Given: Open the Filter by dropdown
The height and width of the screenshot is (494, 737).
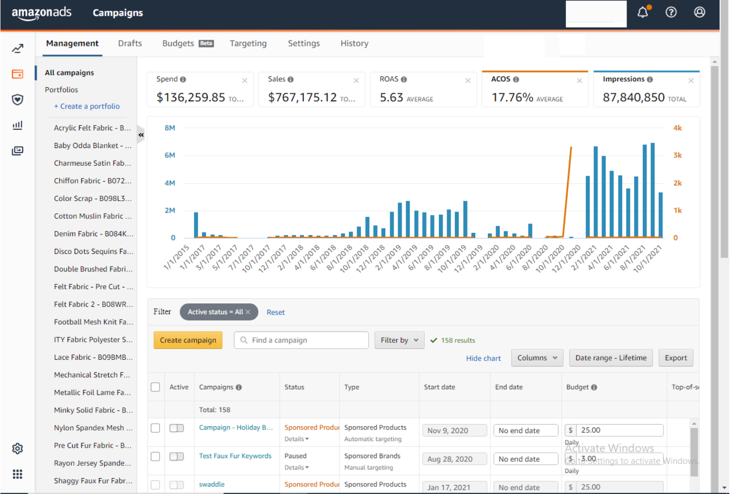Looking at the screenshot, I should tap(399, 340).
